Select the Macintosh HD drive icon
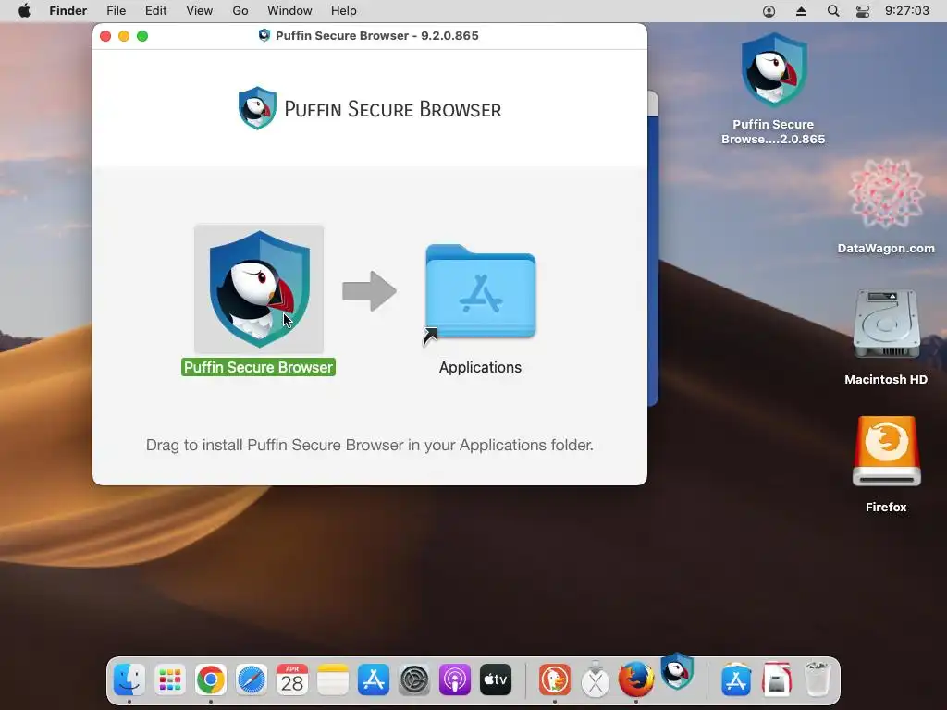 point(886,324)
